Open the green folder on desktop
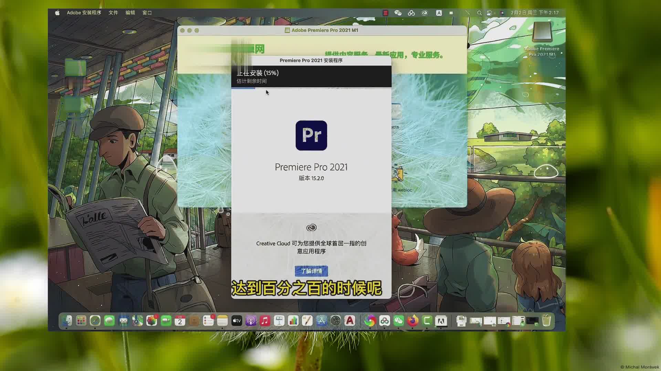The image size is (661, 371). tap(75, 67)
